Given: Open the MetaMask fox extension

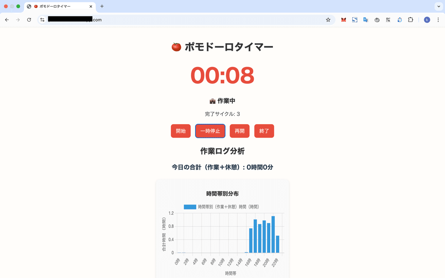Looking at the screenshot, I should point(343,20).
